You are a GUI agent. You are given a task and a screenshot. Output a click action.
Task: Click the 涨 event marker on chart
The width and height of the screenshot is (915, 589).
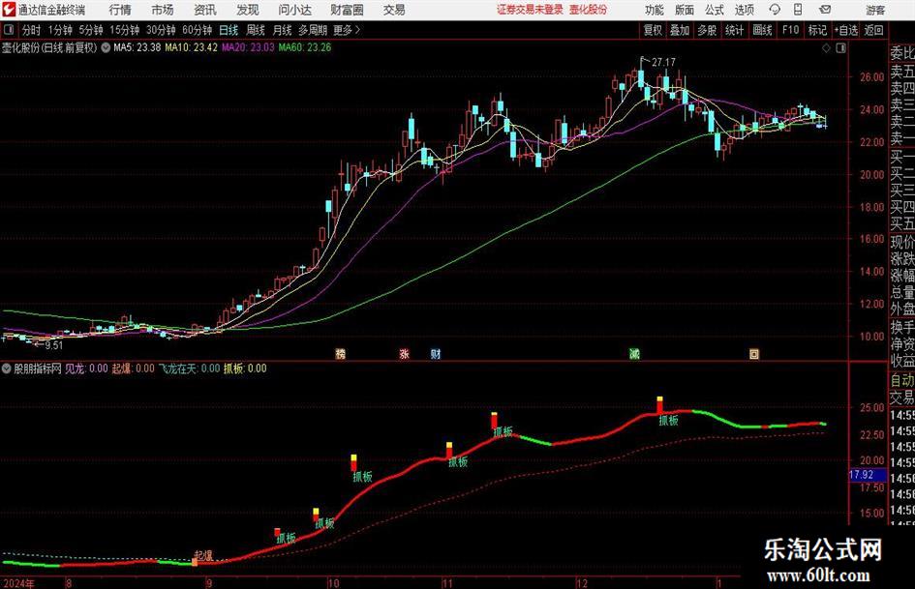click(404, 353)
